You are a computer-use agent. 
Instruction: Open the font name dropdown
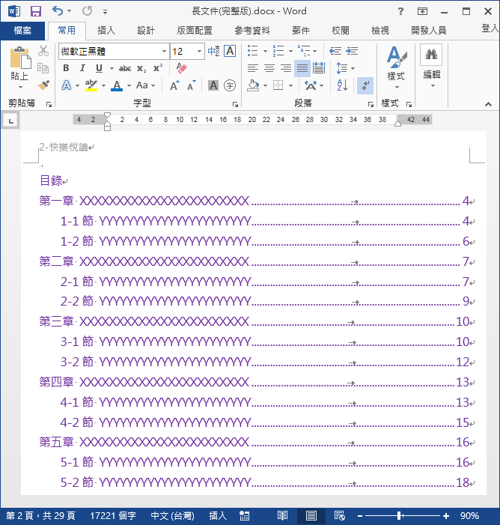164,51
